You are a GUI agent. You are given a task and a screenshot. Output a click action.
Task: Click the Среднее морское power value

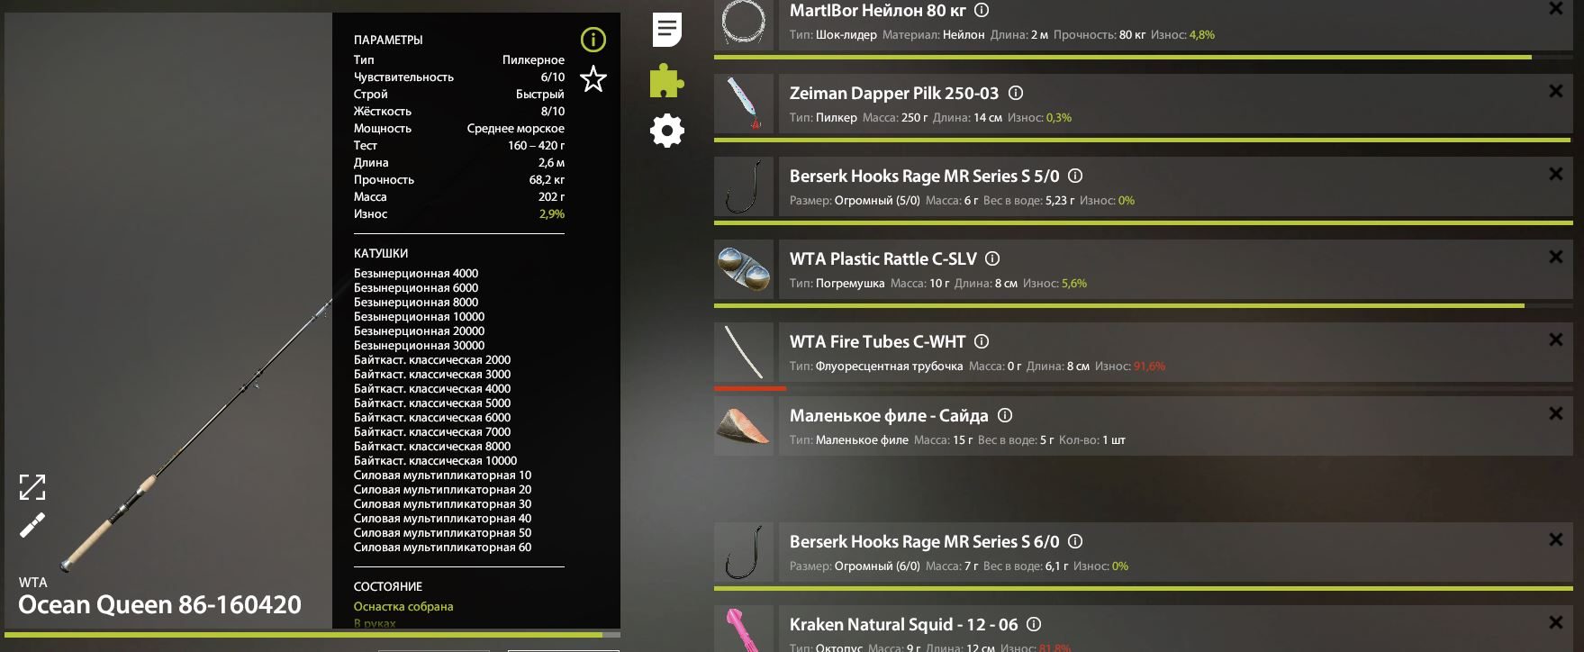[x=516, y=128]
